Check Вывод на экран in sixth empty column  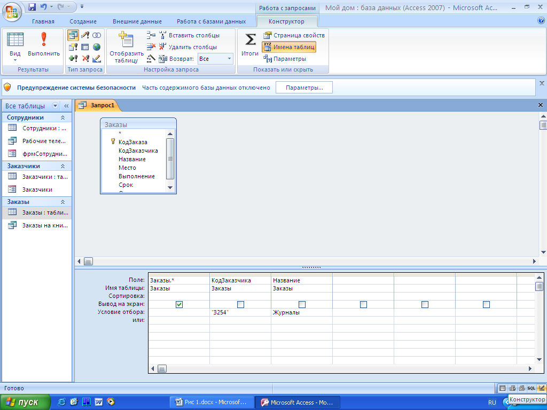pyautogui.click(x=486, y=304)
